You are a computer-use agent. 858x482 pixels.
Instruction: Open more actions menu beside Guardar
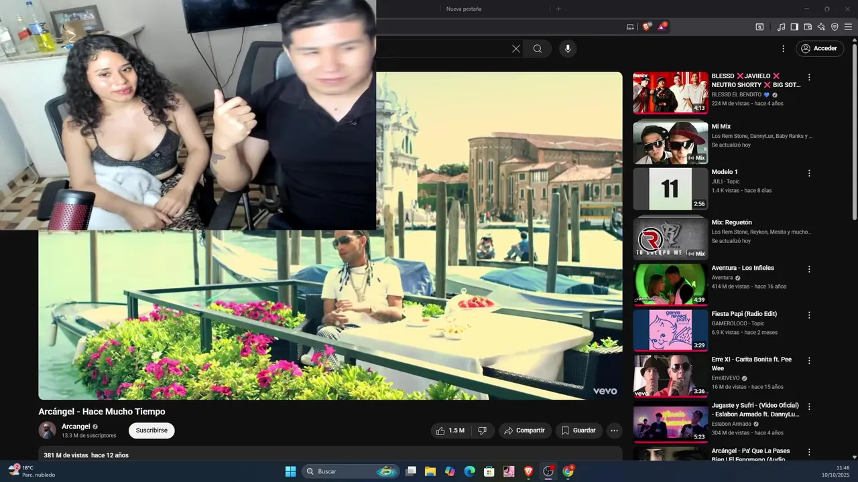click(x=615, y=430)
